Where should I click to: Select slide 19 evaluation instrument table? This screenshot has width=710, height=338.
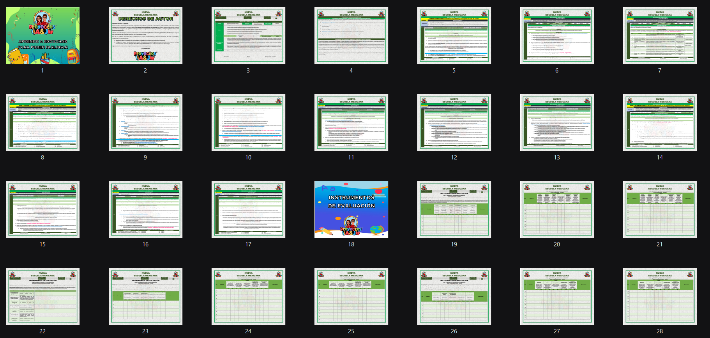[454, 209]
